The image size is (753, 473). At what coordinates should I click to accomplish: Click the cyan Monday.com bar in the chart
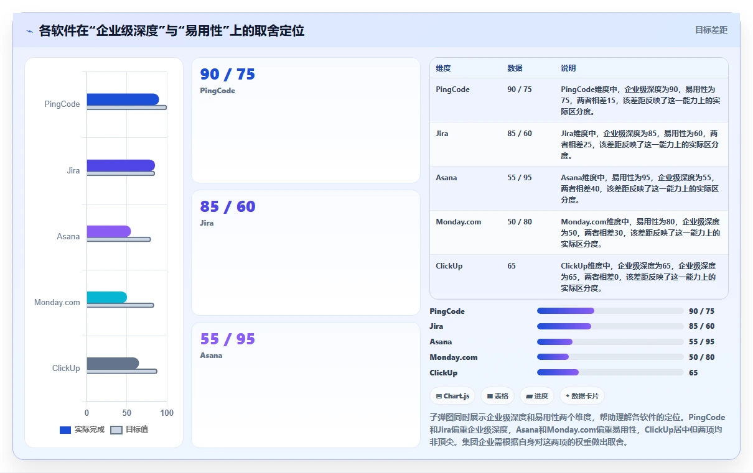107,297
